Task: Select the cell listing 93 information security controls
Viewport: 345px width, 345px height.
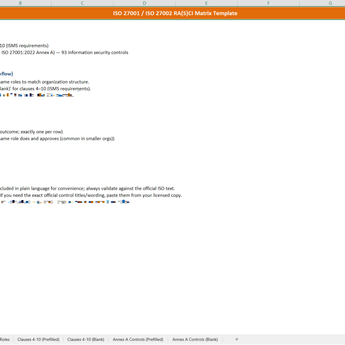Action: coord(65,52)
